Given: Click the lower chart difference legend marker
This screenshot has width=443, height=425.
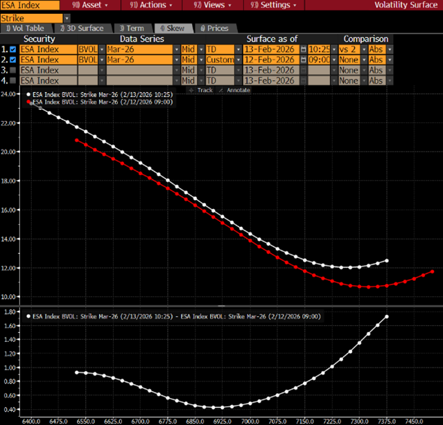Looking at the screenshot, I should (x=28, y=316).
